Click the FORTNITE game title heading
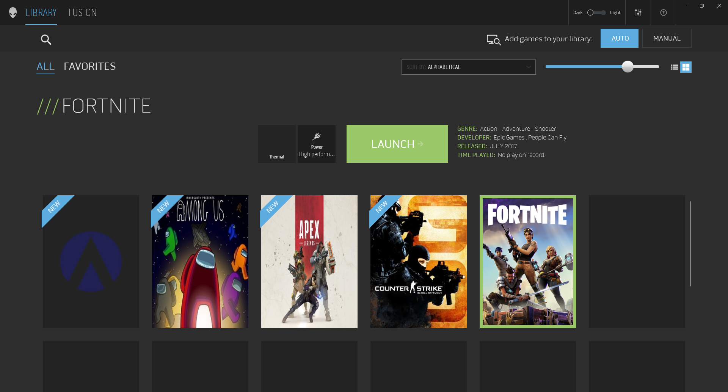This screenshot has width=728, height=392. (106, 106)
